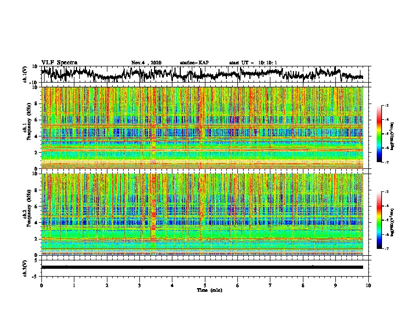
Task: Click the 'station=KAP' header text
Action: tap(194, 63)
